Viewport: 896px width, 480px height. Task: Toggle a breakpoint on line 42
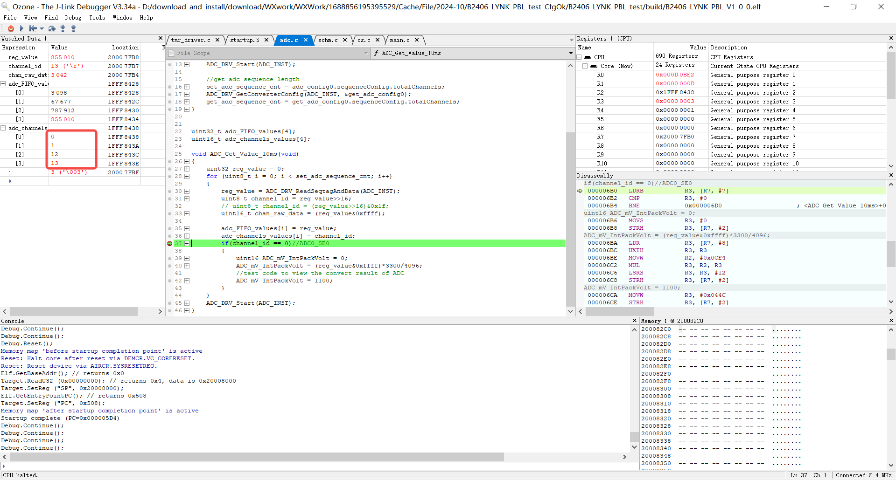(x=170, y=281)
